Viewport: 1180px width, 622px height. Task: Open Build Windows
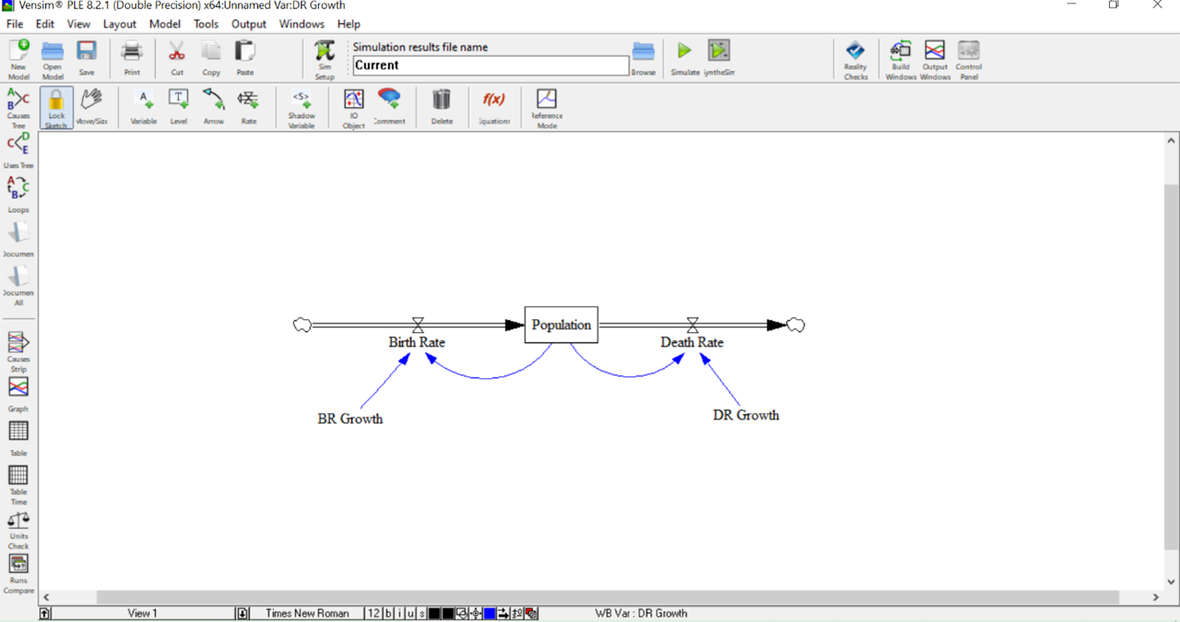900,59
